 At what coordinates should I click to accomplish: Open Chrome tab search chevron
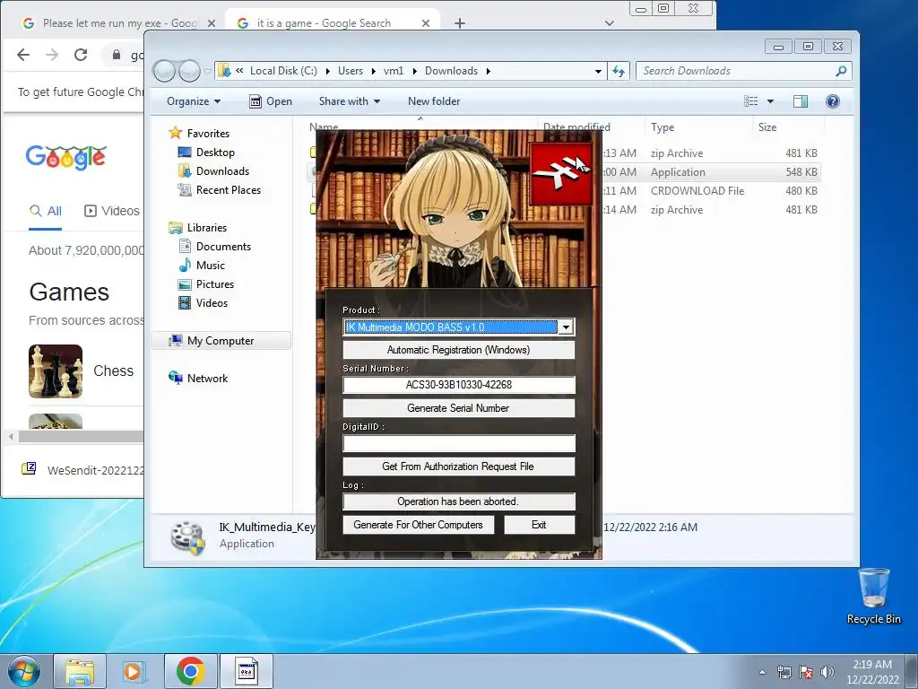click(x=610, y=23)
